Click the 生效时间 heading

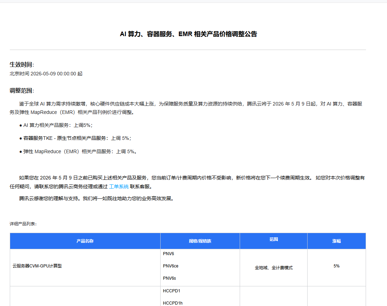pyautogui.click(x=22, y=65)
